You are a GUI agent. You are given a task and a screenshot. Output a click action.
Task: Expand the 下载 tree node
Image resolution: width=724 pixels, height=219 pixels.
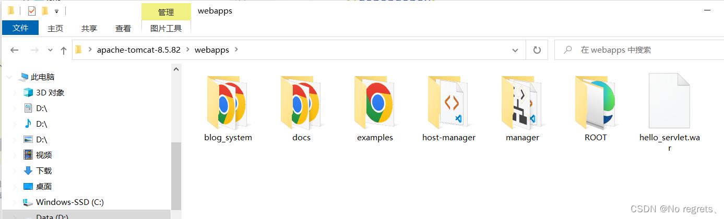(x=15, y=171)
